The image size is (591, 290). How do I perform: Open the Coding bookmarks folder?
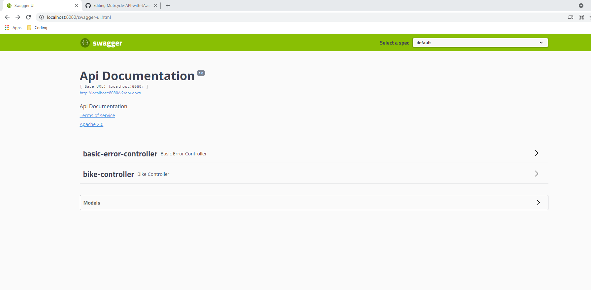coord(37,28)
